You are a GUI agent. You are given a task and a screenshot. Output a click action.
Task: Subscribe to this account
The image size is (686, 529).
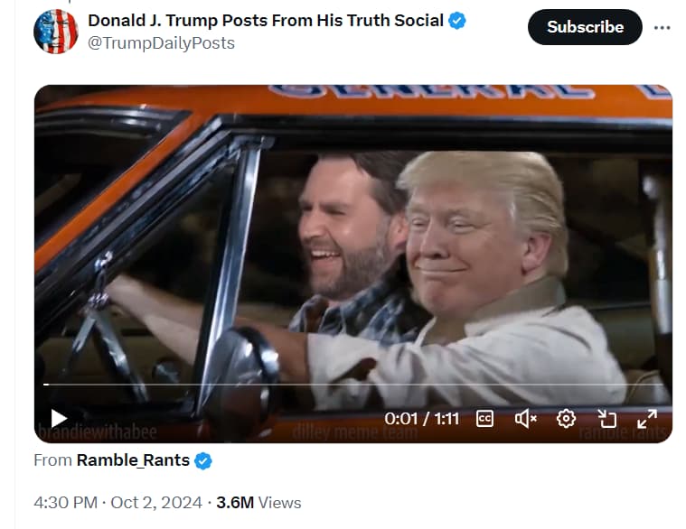click(585, 27)
